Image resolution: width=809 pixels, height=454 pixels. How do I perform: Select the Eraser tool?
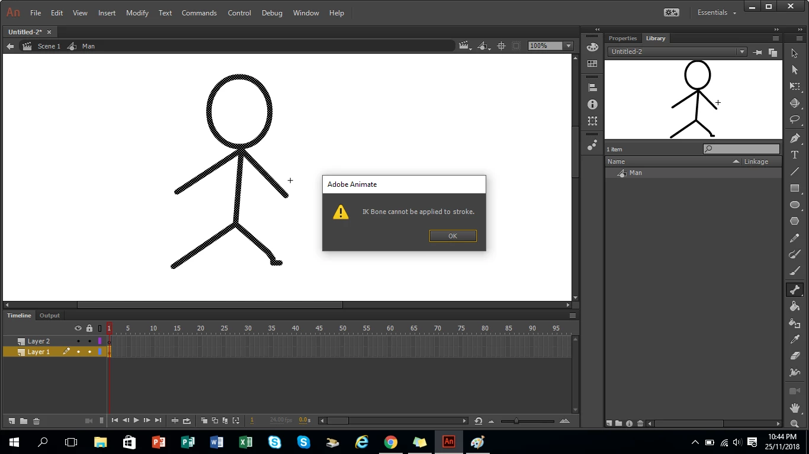coord(795,356)
